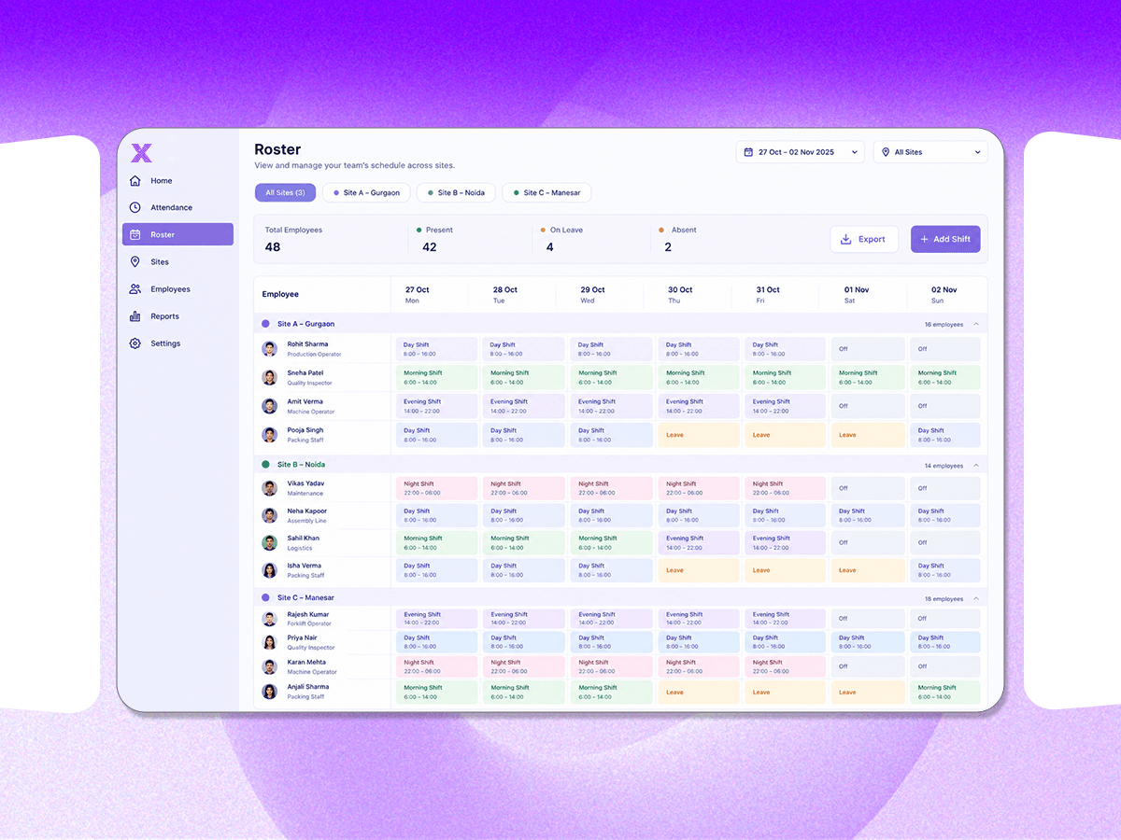The height and width of the screenshot is (840, 1121).
Task: Click Amit Verma's Off cell on 01 Nov
Action: (868, 406)
